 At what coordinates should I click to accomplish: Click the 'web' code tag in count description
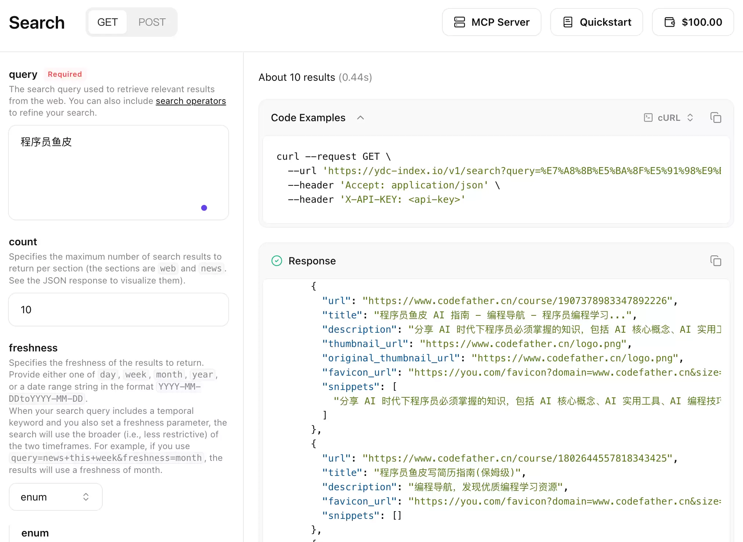tap(168, 268)
